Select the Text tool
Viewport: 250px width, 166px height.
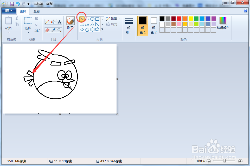[x=59, y=22]
